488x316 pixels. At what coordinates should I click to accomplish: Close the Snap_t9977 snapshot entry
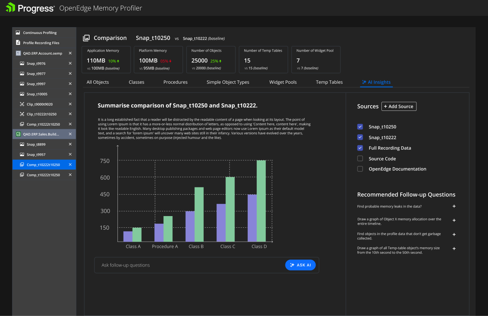[70, 74]
